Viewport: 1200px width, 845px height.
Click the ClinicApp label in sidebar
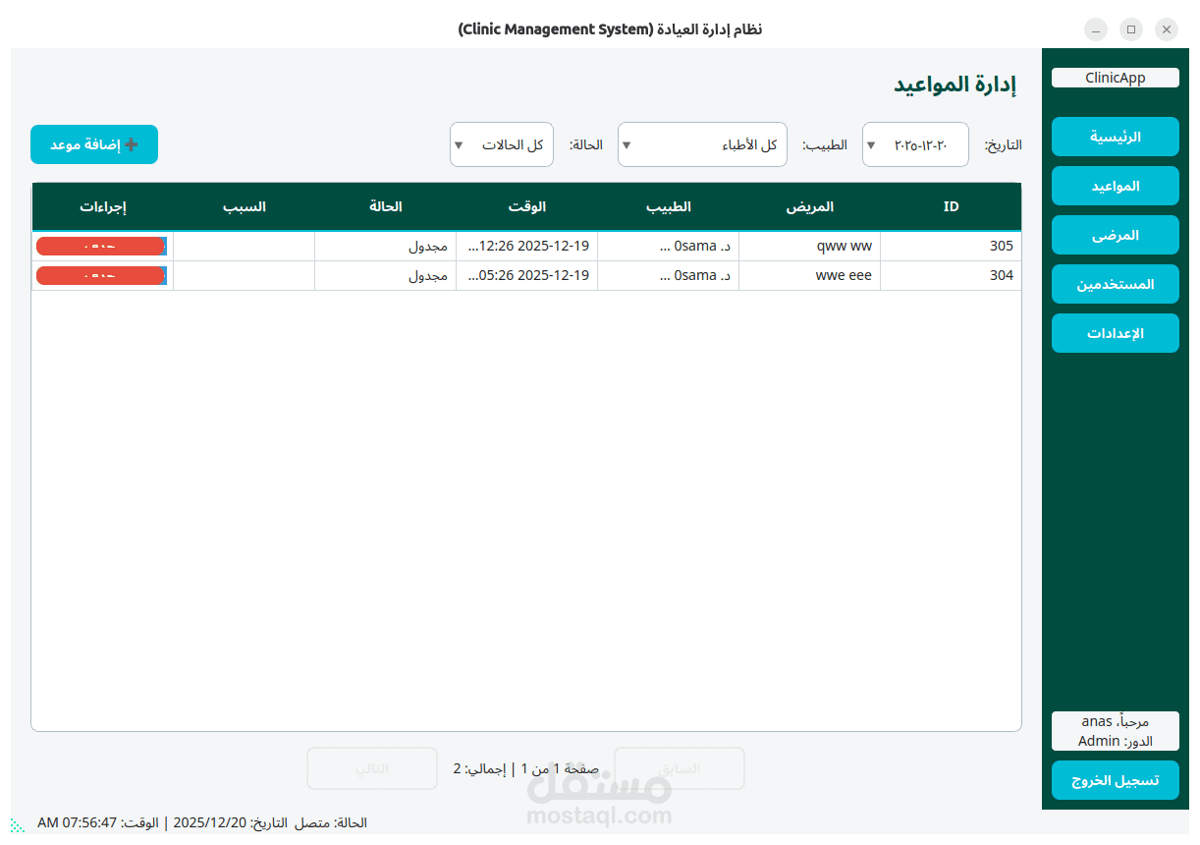click(1115, 78)
